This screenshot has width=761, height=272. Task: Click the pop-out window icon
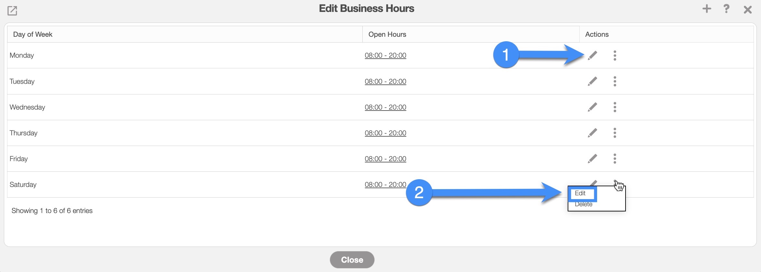tap(12, 11)
